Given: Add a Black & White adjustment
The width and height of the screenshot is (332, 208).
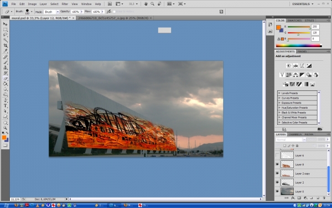Looking at the screenshot, I should pyautogui.click(x=302, y=75).
